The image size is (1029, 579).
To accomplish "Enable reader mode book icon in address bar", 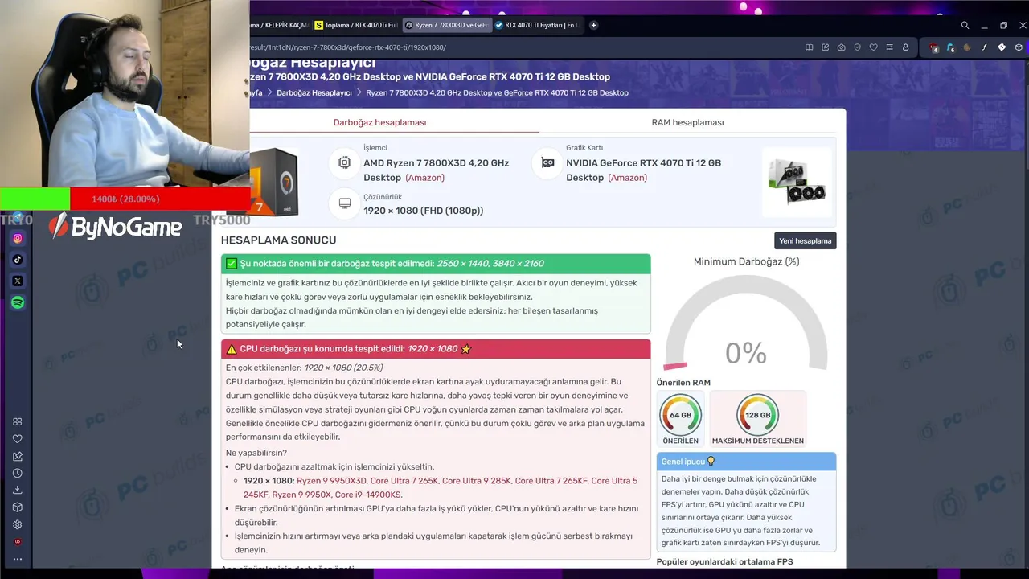I will [809, 47].
